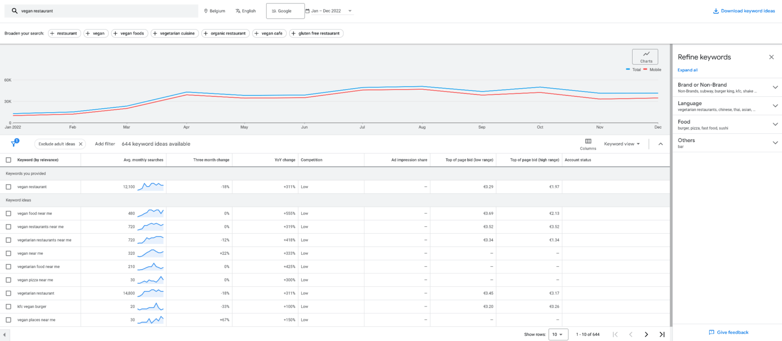Viewport: 782px width, 341px height.
Task: Click the search magnifier in the keyword box
Action: (15, 11)
